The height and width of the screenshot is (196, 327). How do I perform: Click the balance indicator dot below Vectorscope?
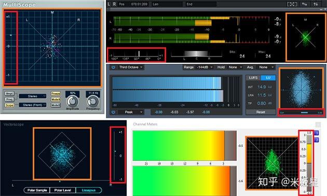click(60, 181)
